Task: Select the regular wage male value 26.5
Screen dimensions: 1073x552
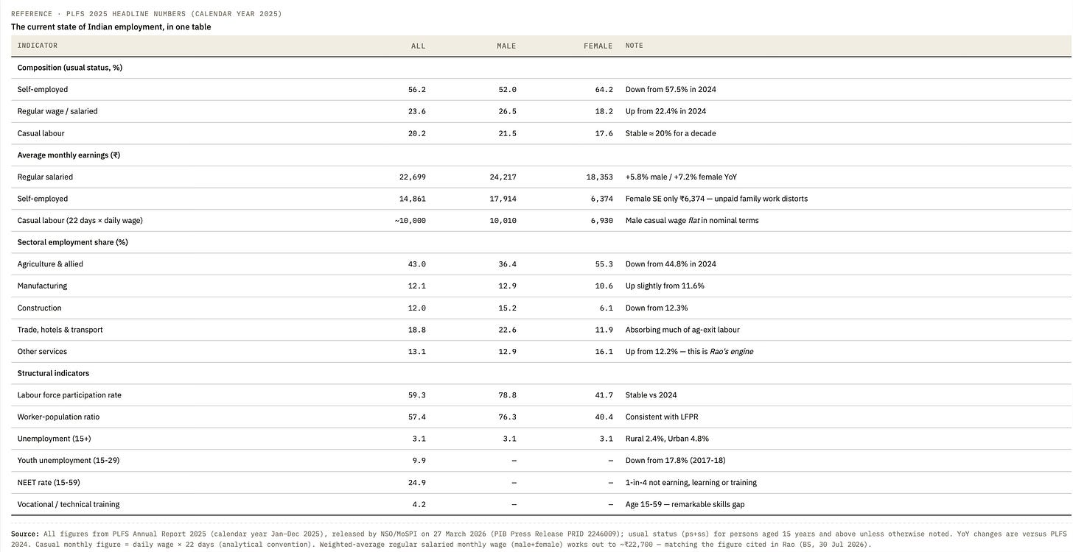Action: 508,112
